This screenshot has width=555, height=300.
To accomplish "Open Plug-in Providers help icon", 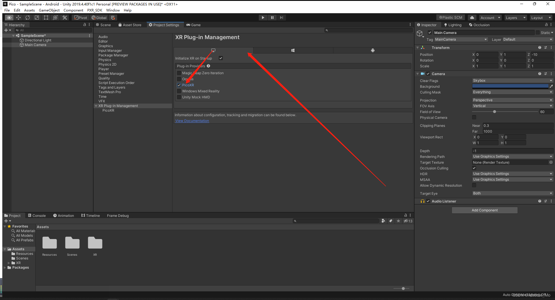I will click(x=208, y=66).
